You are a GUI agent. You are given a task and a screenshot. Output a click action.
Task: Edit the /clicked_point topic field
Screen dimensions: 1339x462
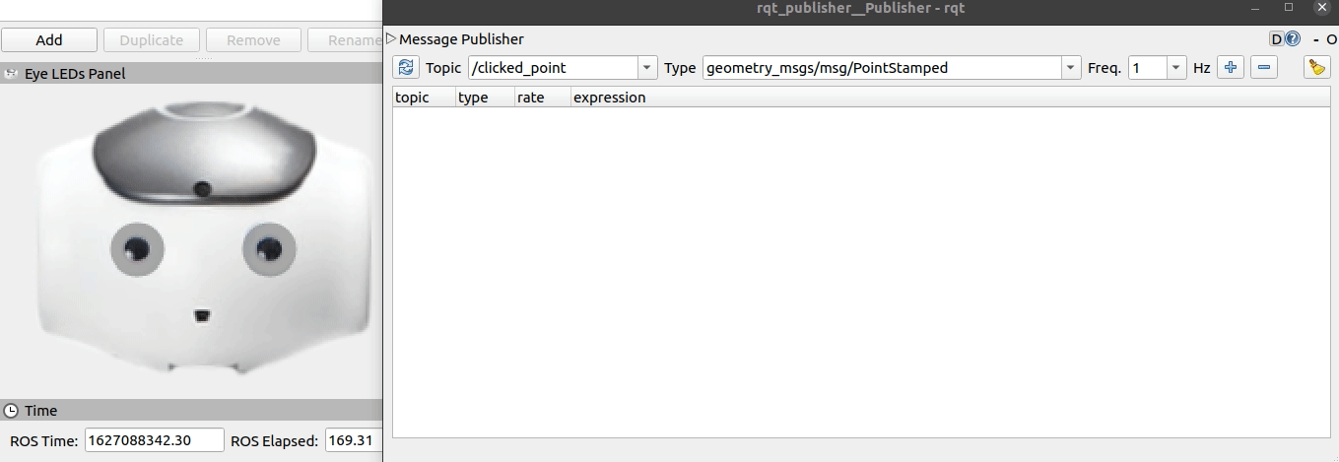click(554, 68)
